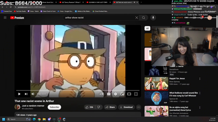Open video settings gear

coord(115,94)
